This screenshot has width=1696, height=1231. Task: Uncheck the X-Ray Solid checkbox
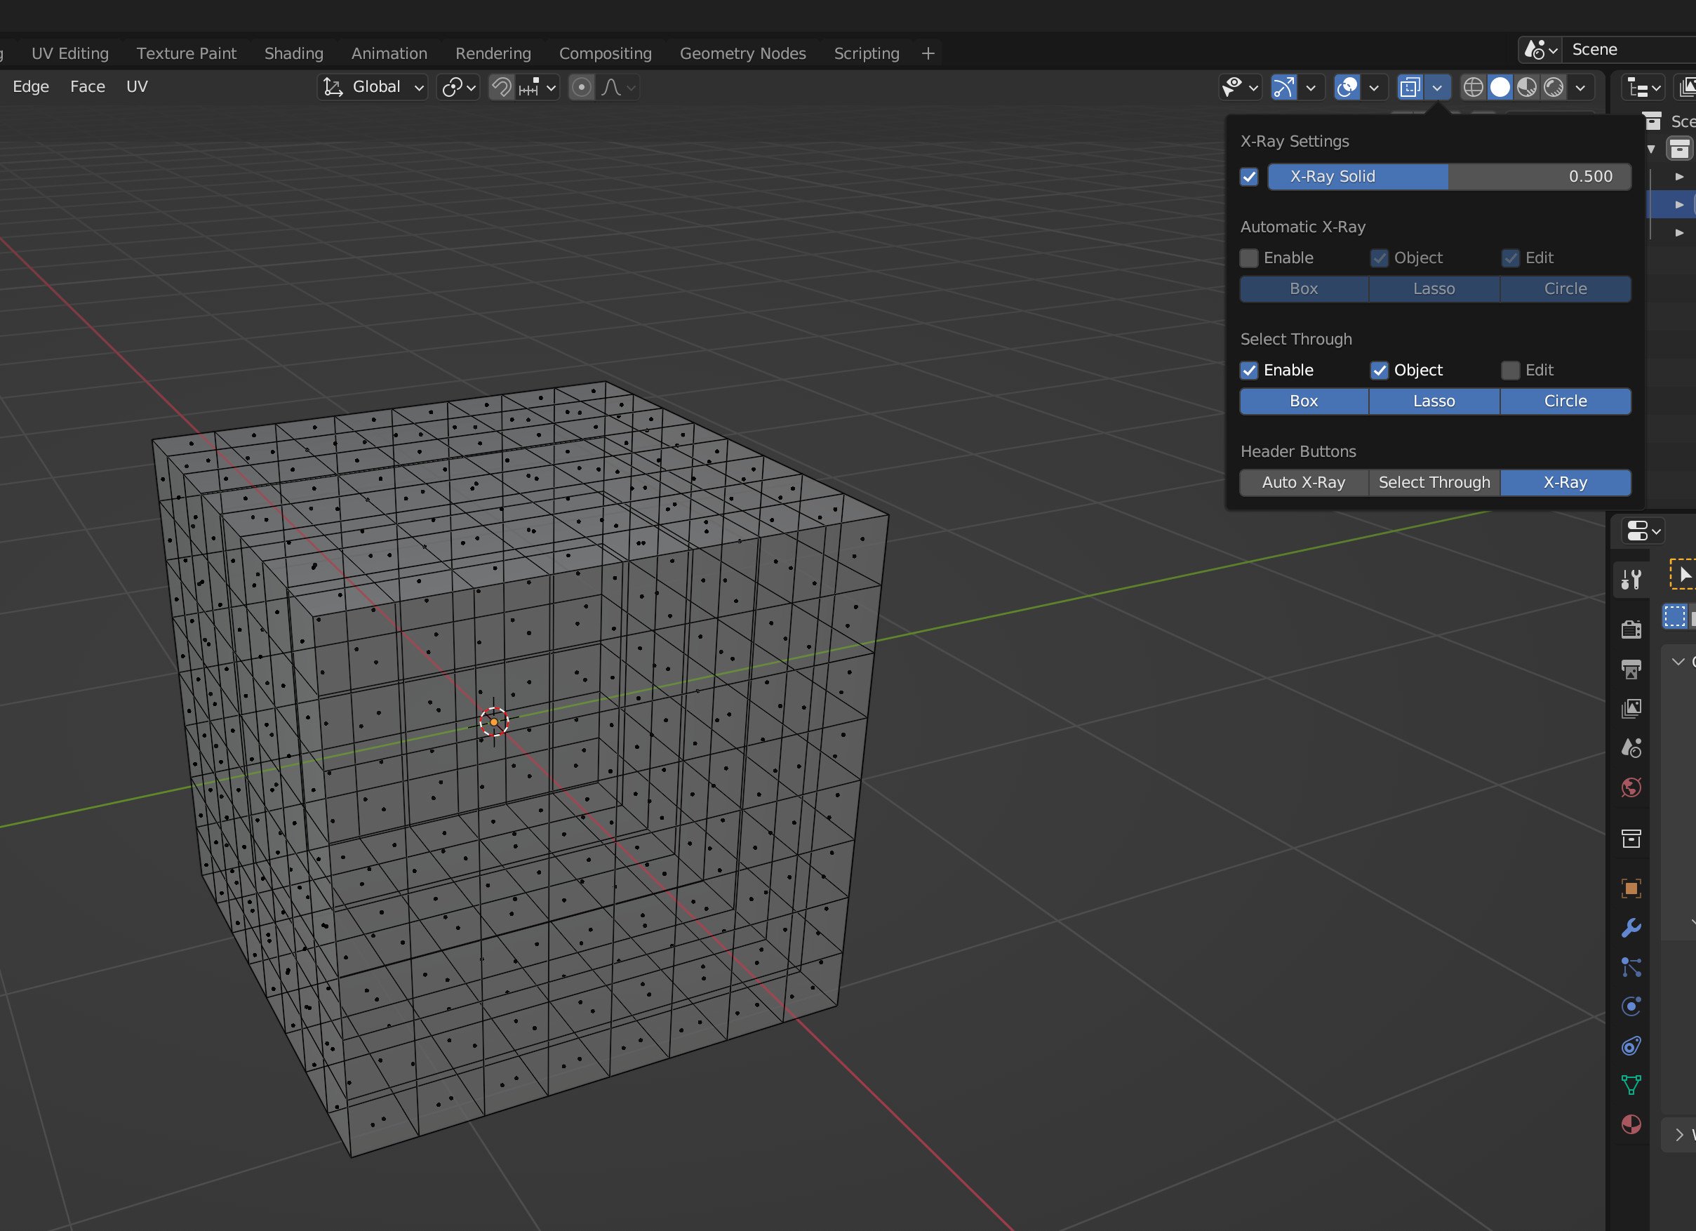pos(1249,176)
